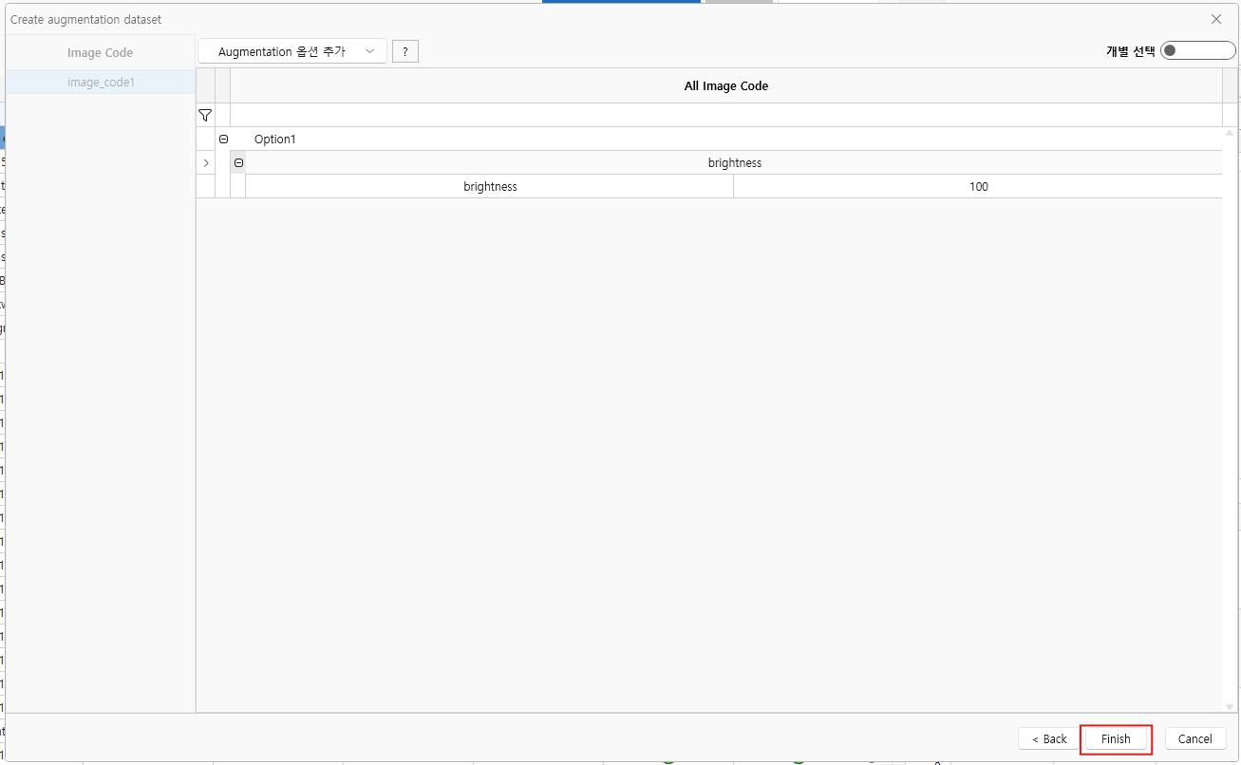Image resolution: width=1241 pixels, height=765 pixels.
Task: Click the filter row input field
Action: (x=725, y=115)
